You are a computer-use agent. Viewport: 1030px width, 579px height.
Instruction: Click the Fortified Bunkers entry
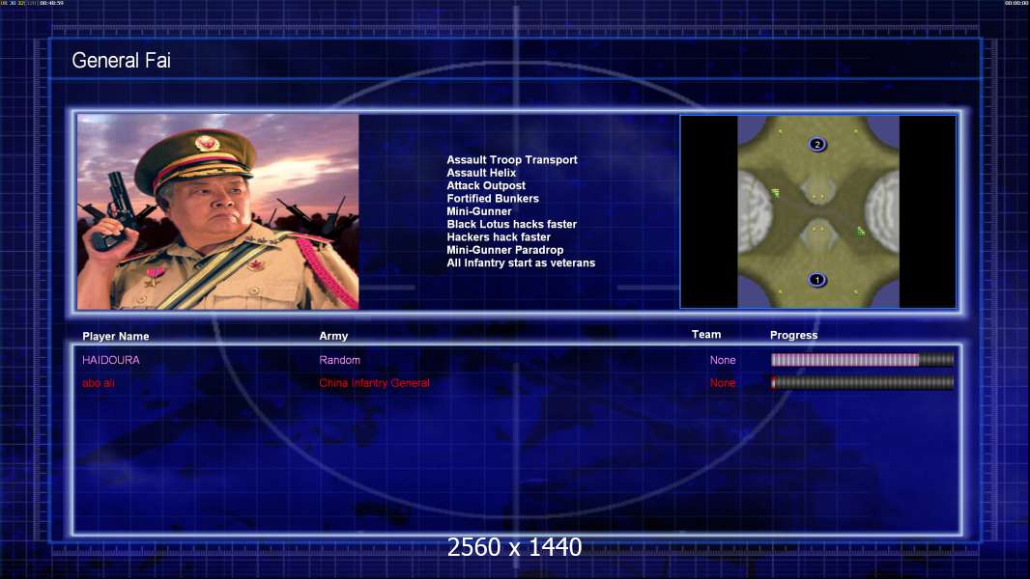click(x=493, y=198)
